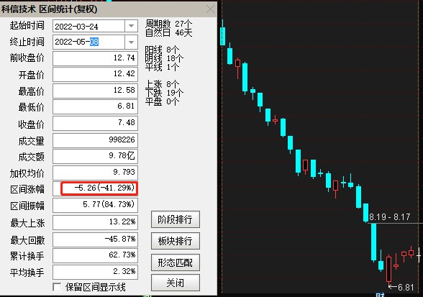Select the 累计换手 value 62.73%
This screenshot has width=423, height=297.
(95, 255)
